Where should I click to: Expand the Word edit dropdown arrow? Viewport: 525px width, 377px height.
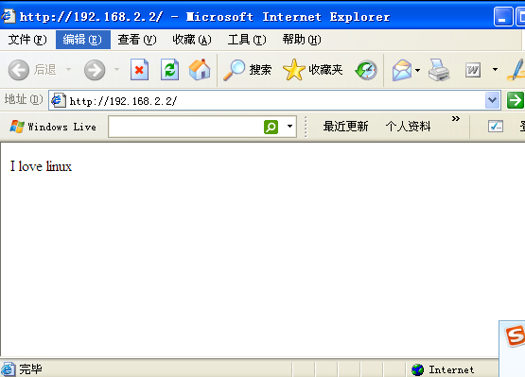(x=495, y=70)
